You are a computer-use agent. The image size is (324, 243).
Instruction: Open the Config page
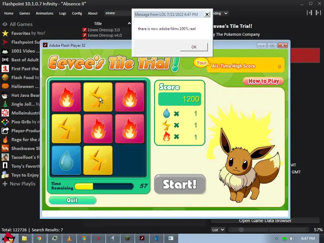tap(77, 13)
